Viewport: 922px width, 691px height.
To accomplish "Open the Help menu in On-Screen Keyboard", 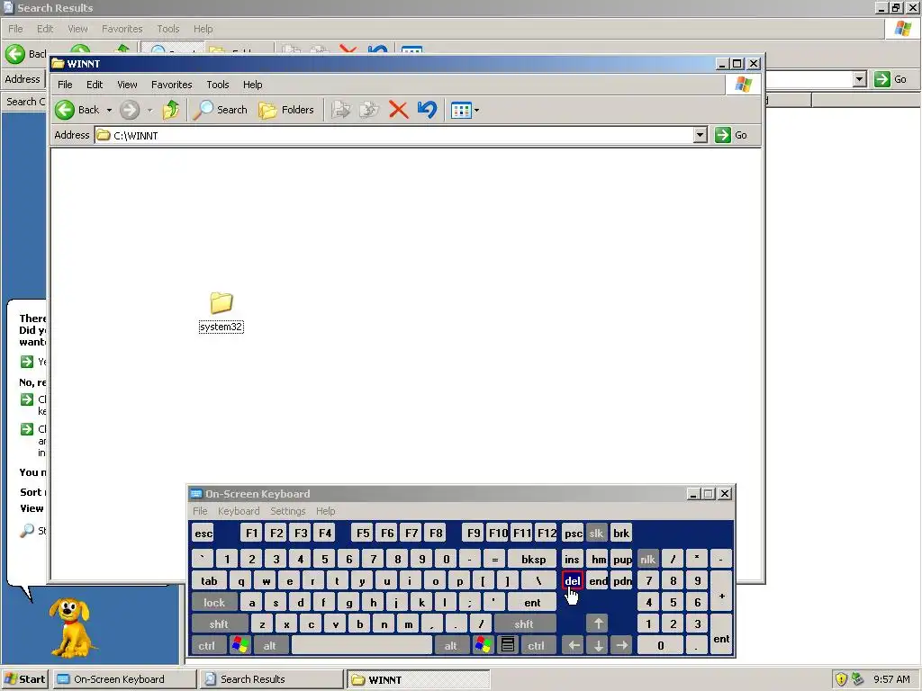I will click(325, 511).
